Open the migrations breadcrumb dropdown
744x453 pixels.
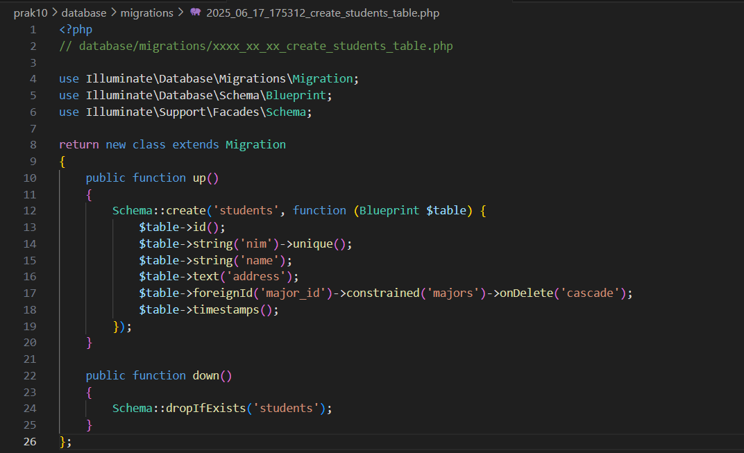[147, 12]
